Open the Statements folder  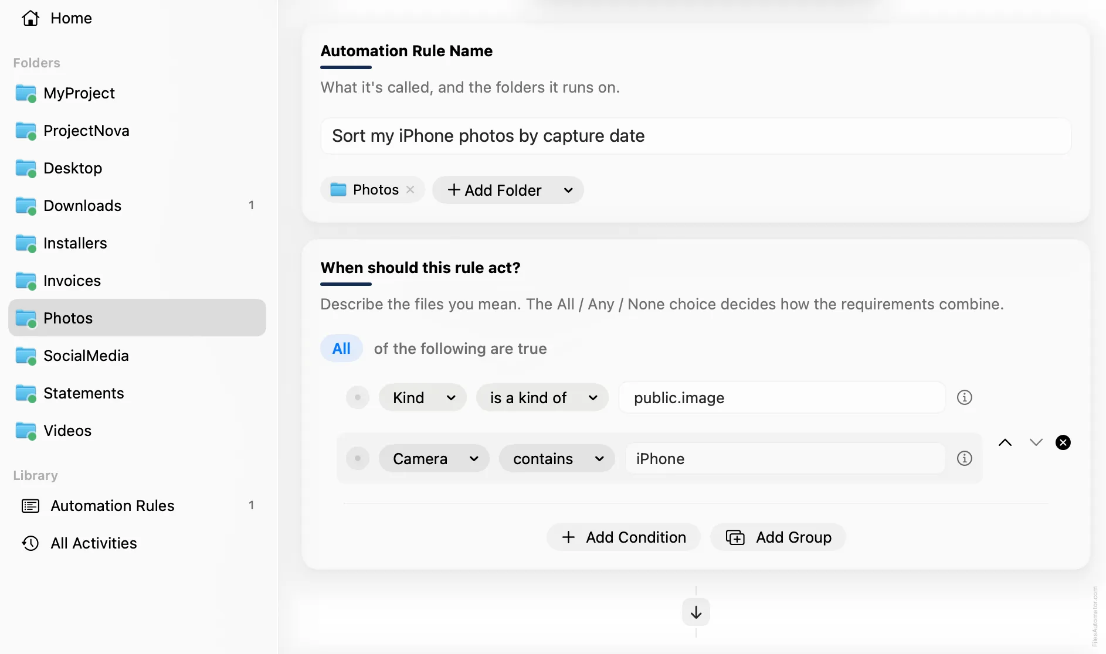coord(137,393)
